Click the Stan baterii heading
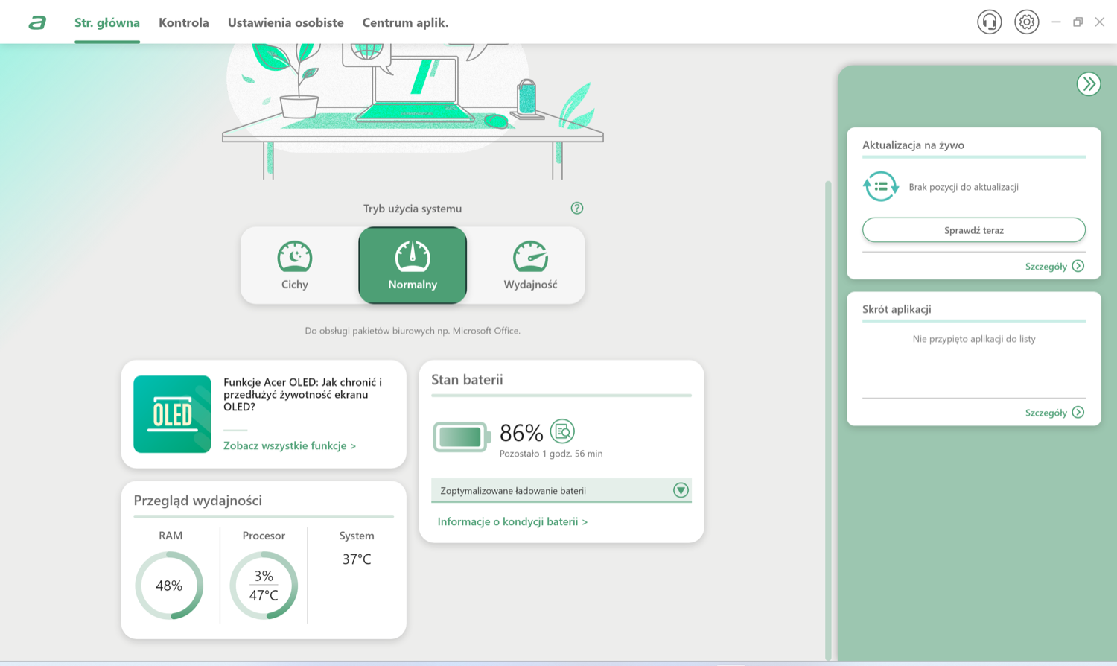Image resolution: width=1117 pixels, height=666 pixels. tap(467, 380)
